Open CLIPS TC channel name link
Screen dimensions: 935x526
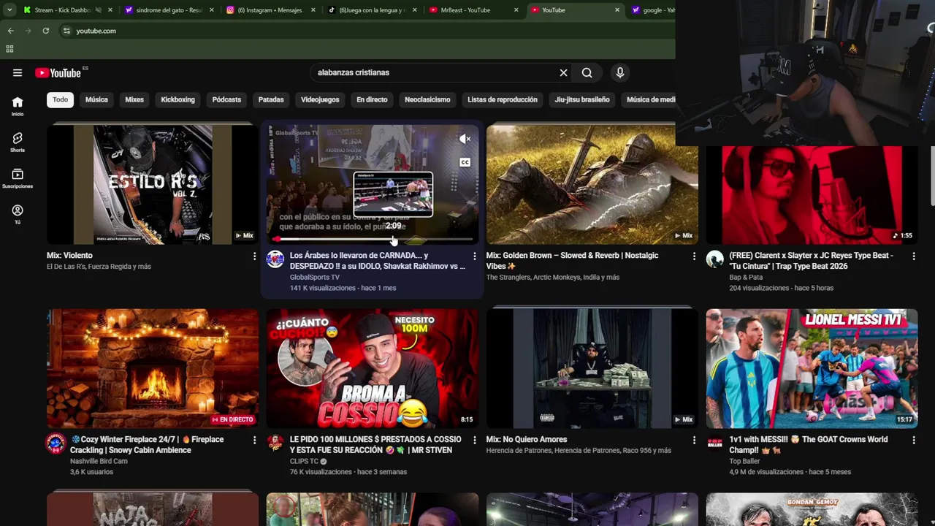coord(304,462)
